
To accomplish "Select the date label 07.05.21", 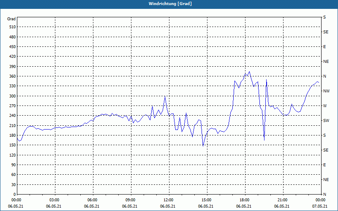I will [x=320, y=206].
